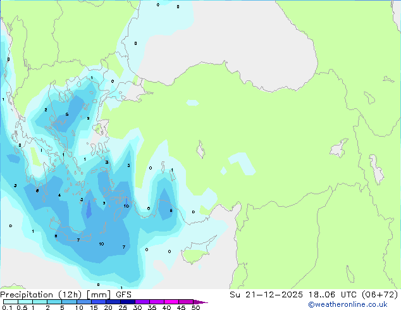Click the '25' legend scale label
The width and height of the screenshot is (401, 310).
[x=123, y=307]
